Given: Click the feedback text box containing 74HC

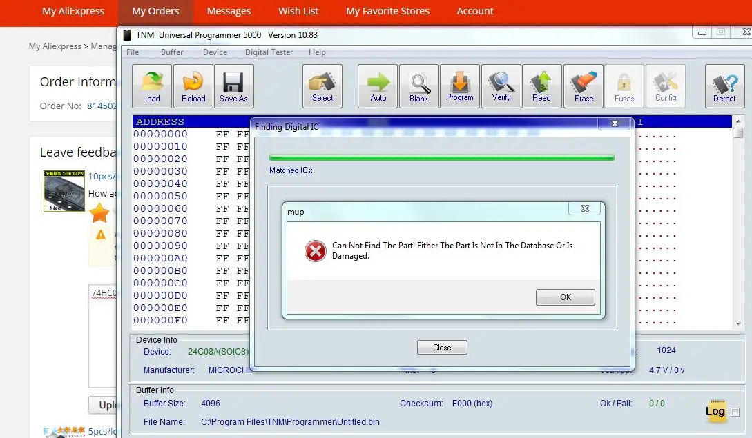Looking at the screenshot, I should pos(102,336).
